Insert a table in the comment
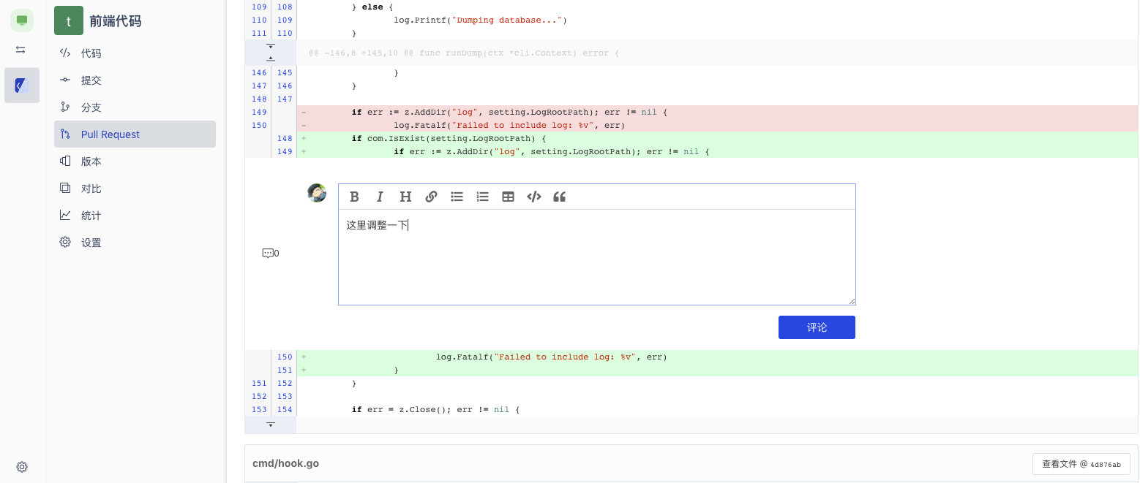The width and height of the screenshot is (1140, 483). click(508, 197)
